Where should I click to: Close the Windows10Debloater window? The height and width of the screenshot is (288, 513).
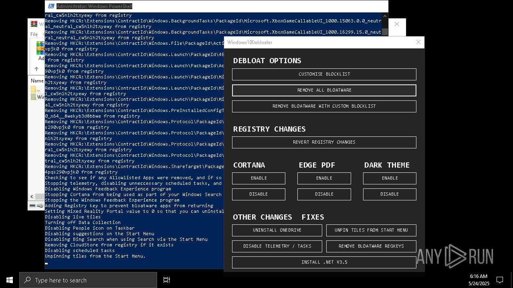418,42
